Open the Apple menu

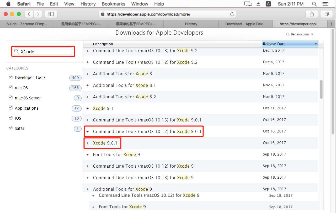point(8,4)
